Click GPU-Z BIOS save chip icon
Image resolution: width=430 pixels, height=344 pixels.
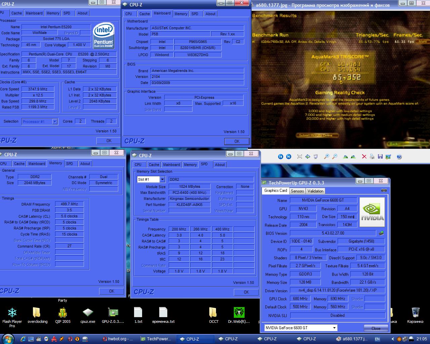pos(381,233)
